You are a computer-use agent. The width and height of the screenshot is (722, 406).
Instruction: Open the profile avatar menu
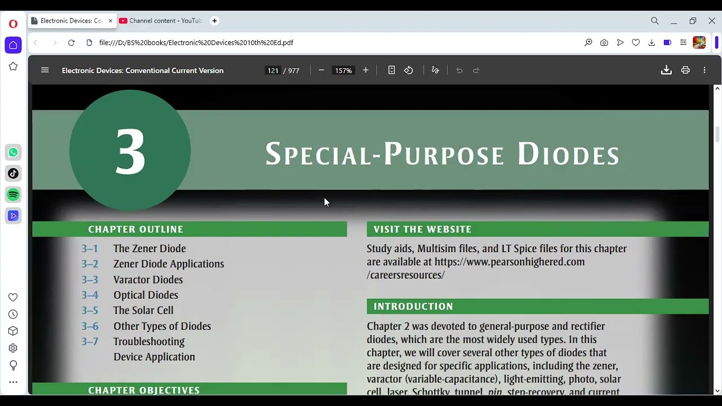(x=699, y=43)
